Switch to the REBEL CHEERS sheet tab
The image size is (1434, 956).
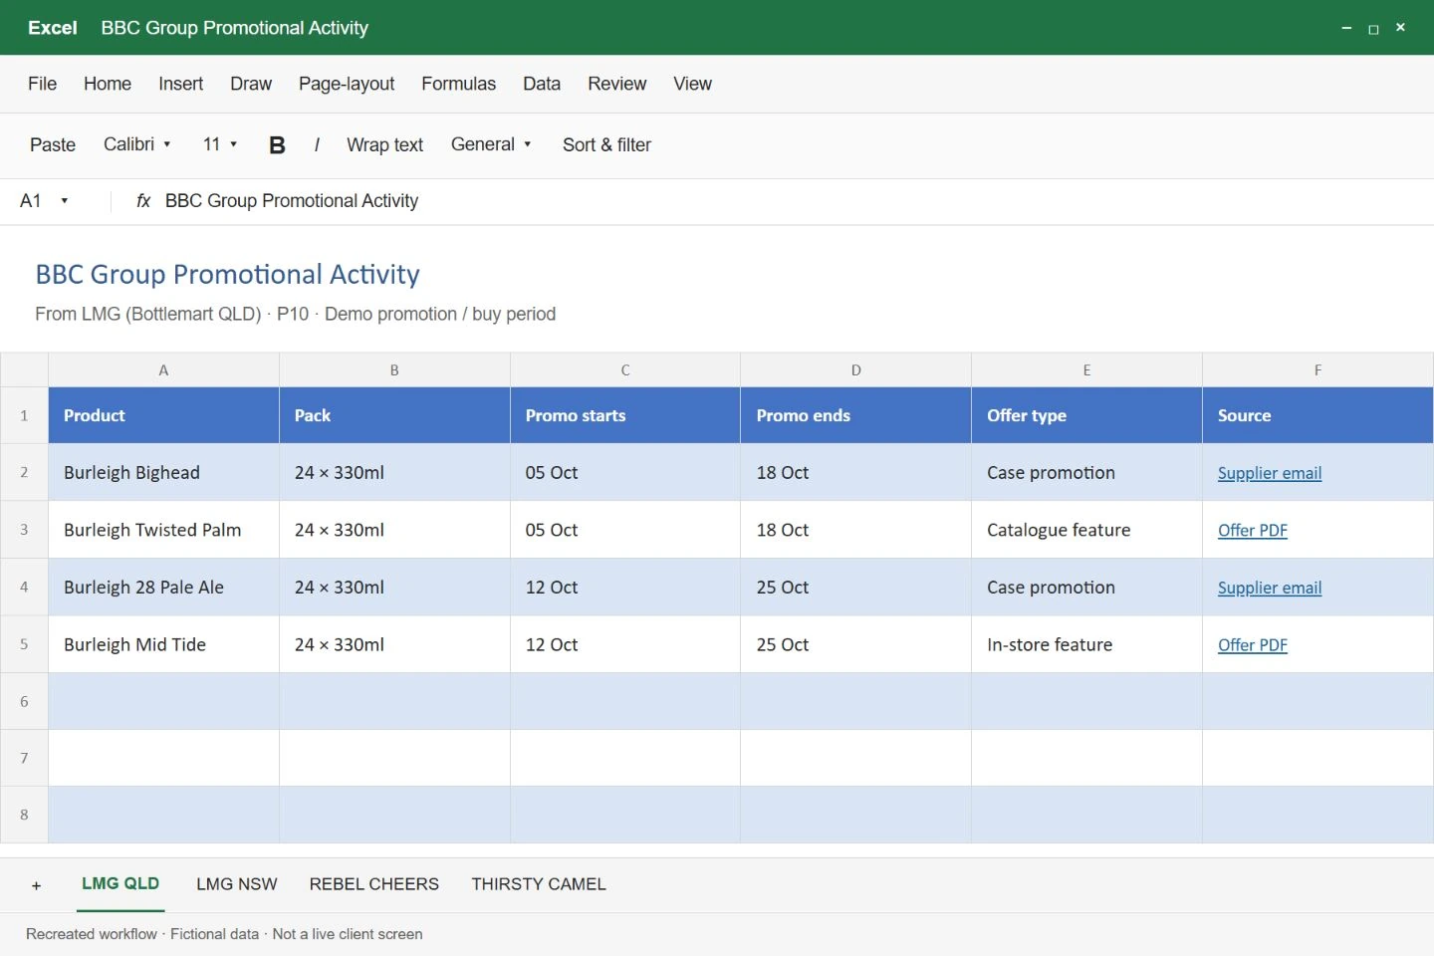coord(374,884)
